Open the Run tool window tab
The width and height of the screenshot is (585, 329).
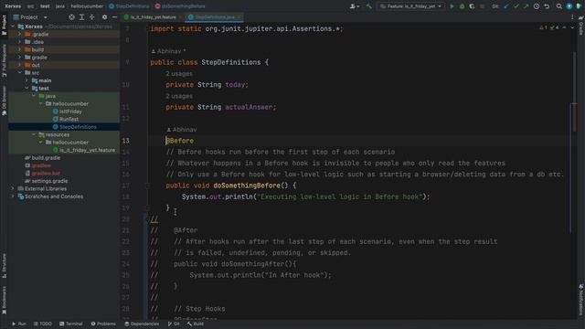pos(19,324)
